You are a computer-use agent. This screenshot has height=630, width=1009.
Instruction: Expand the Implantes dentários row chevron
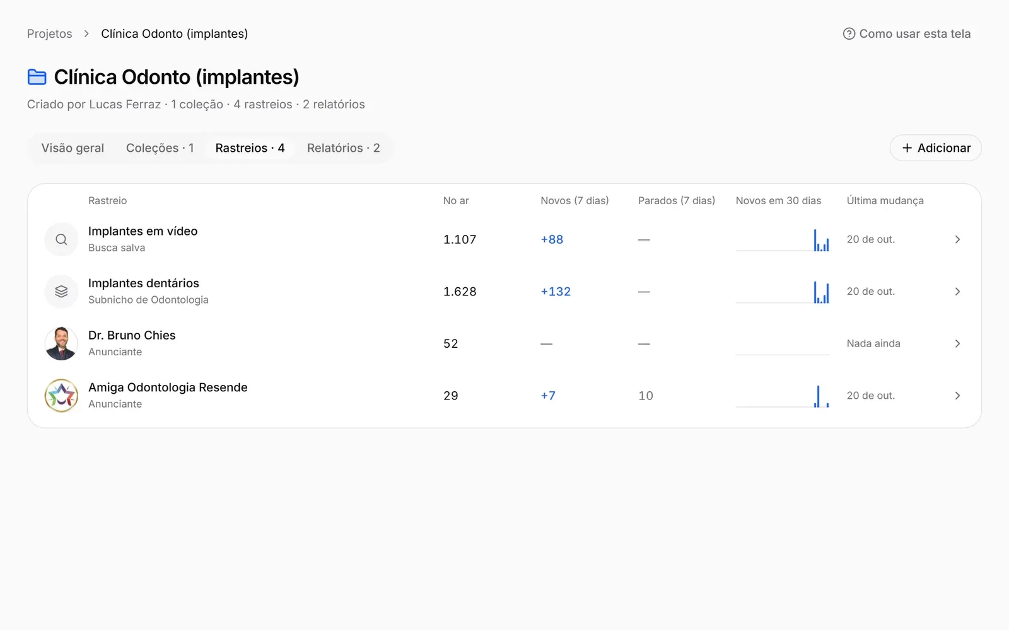tap(957, 292)
